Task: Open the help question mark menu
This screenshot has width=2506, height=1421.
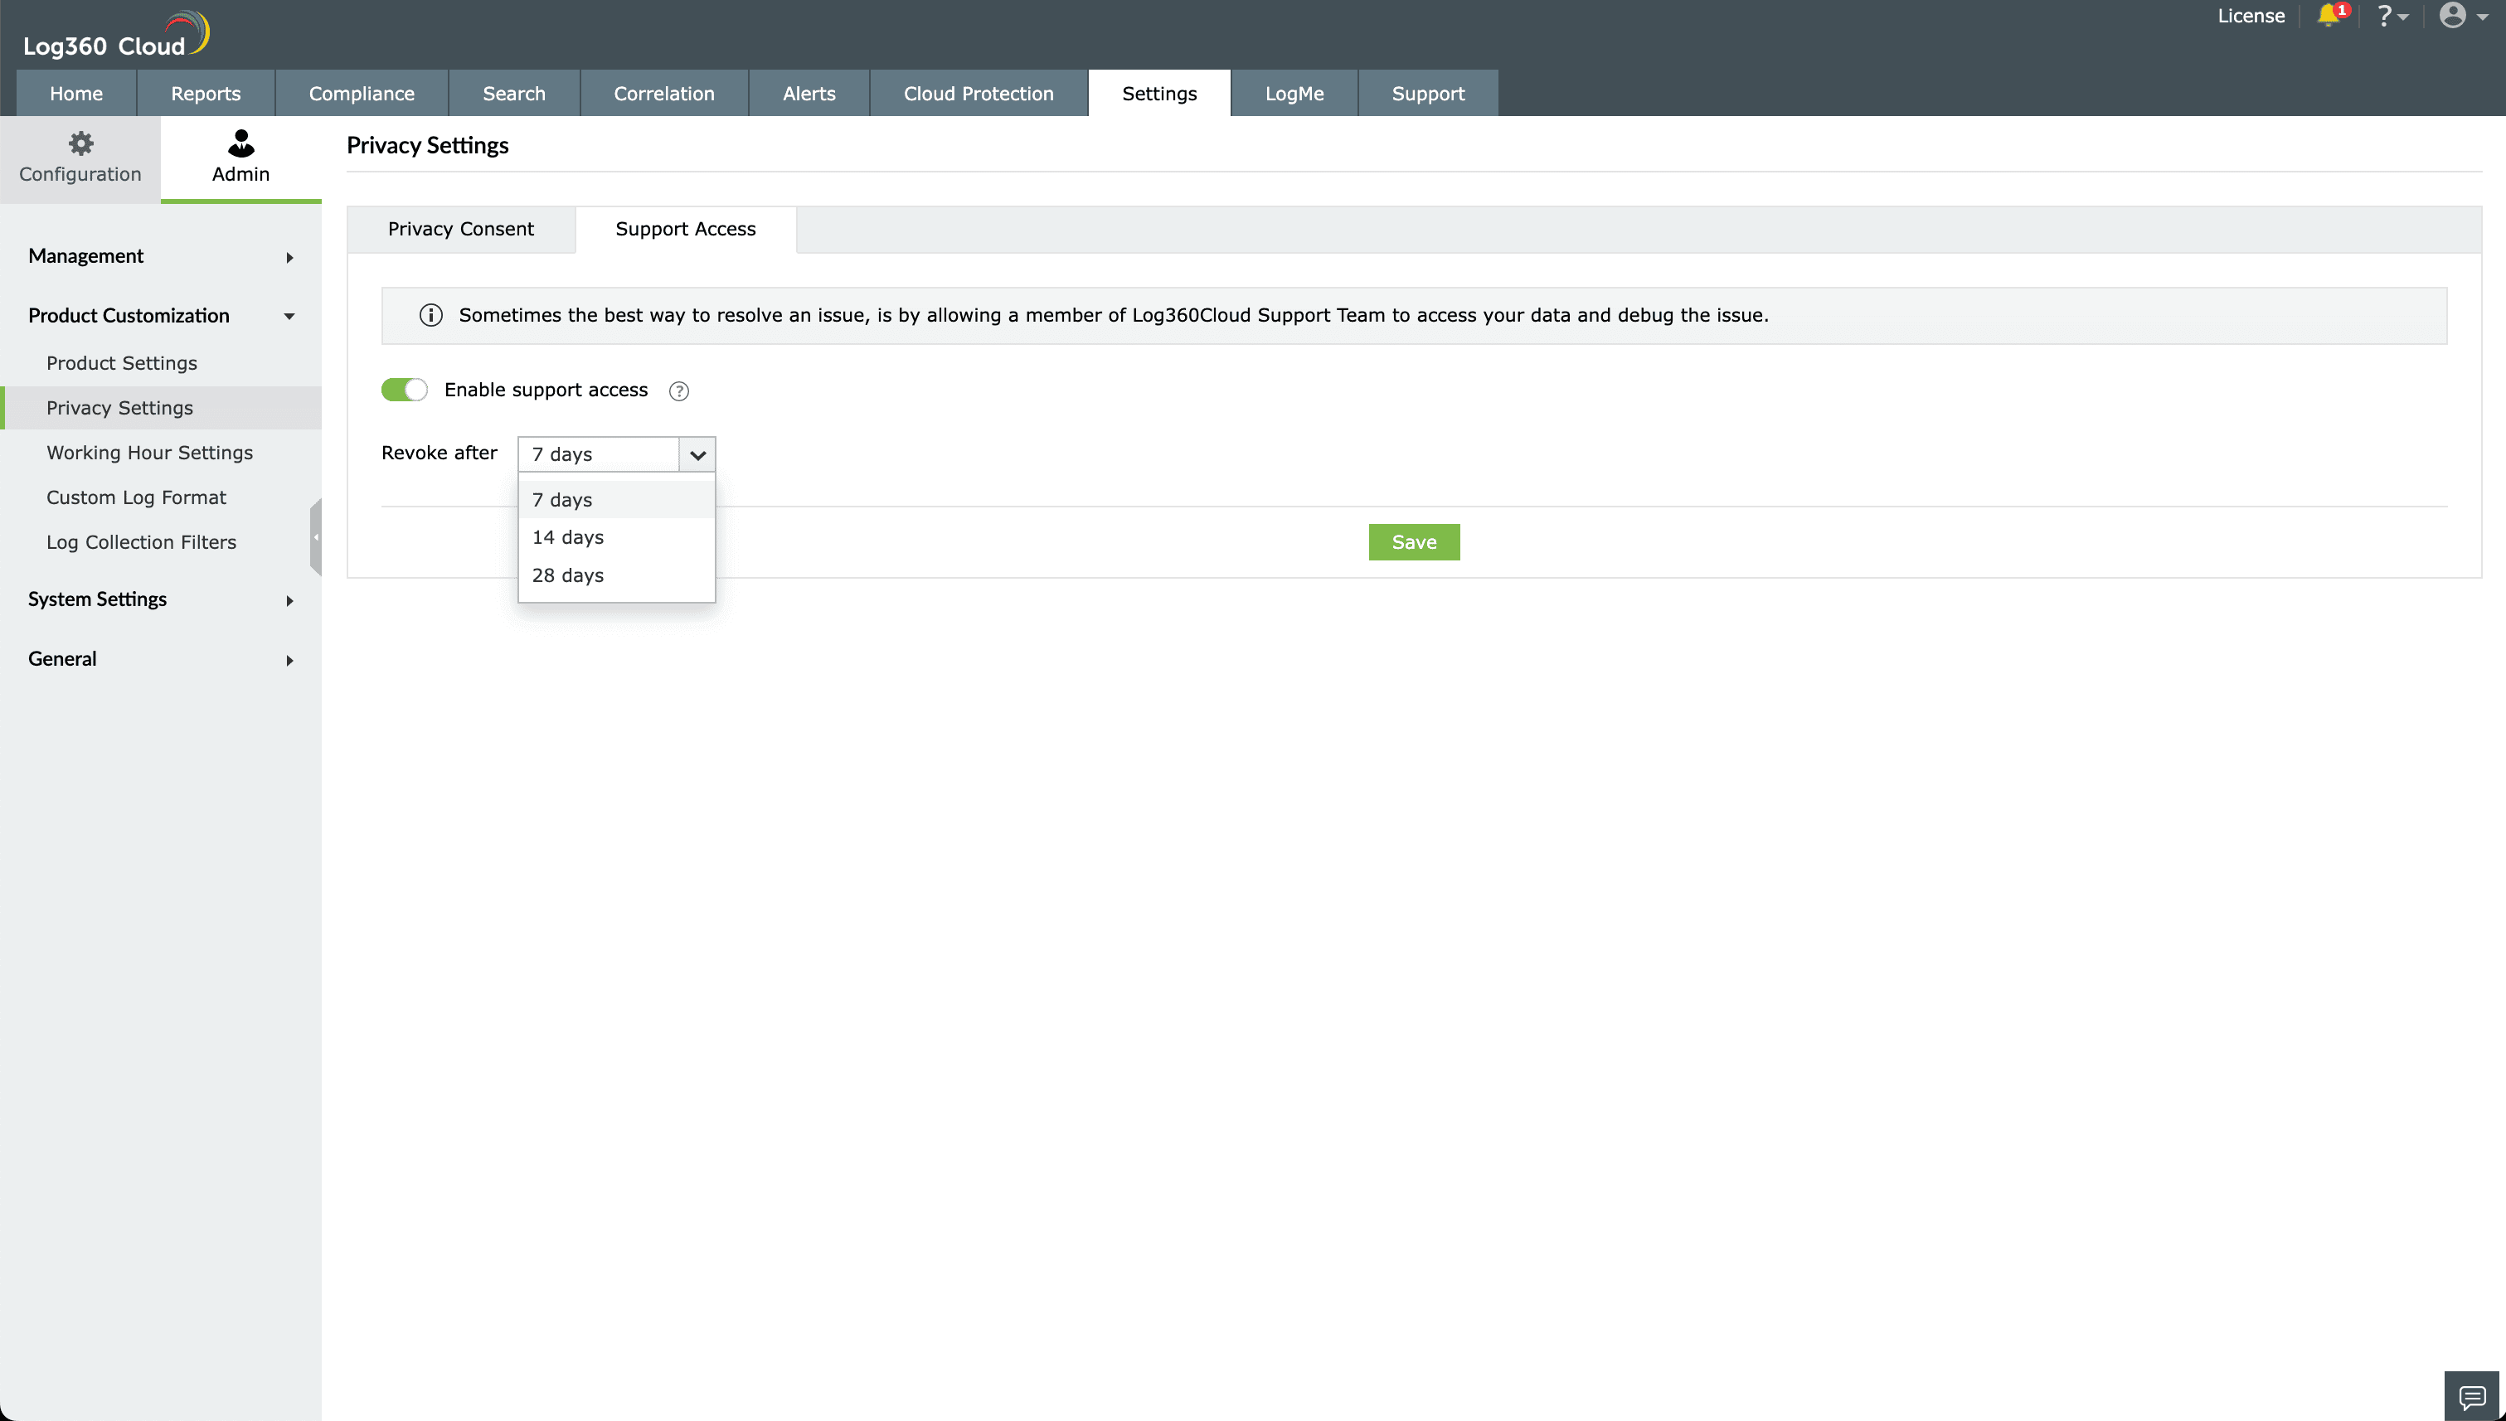Action: click(x=2390, y=16)
